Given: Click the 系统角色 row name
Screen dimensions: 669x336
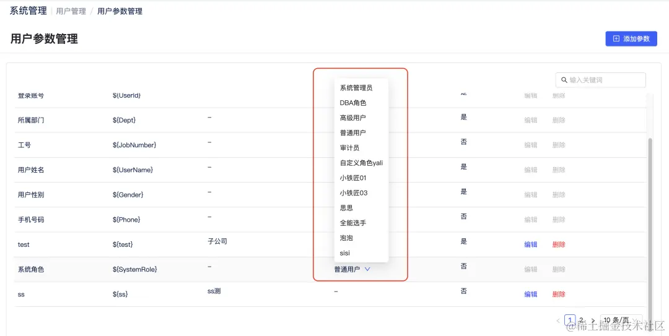Looking at the screenshot, I should click(x=31, y=270).
